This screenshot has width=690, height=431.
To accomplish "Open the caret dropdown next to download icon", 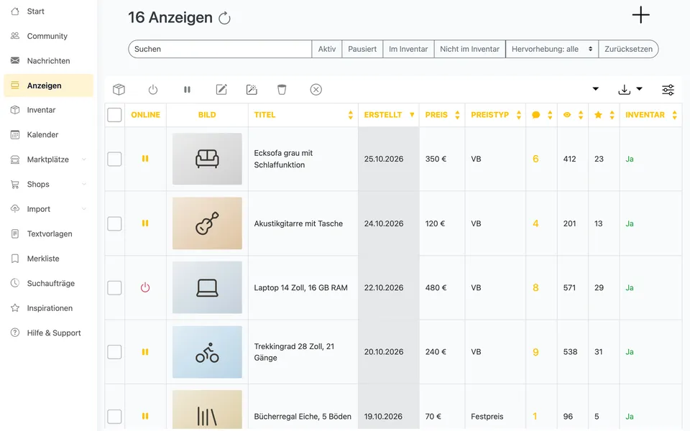I will tap(640, 89).
